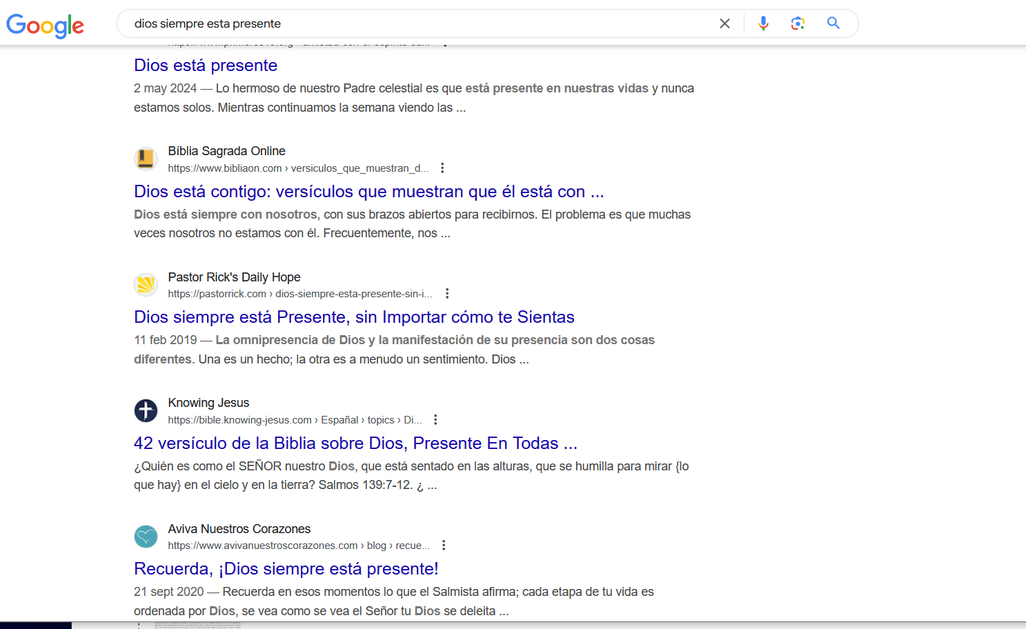
Task: Click the bibliaon.com URL breadcrumb
Action: tap(298, 168)
